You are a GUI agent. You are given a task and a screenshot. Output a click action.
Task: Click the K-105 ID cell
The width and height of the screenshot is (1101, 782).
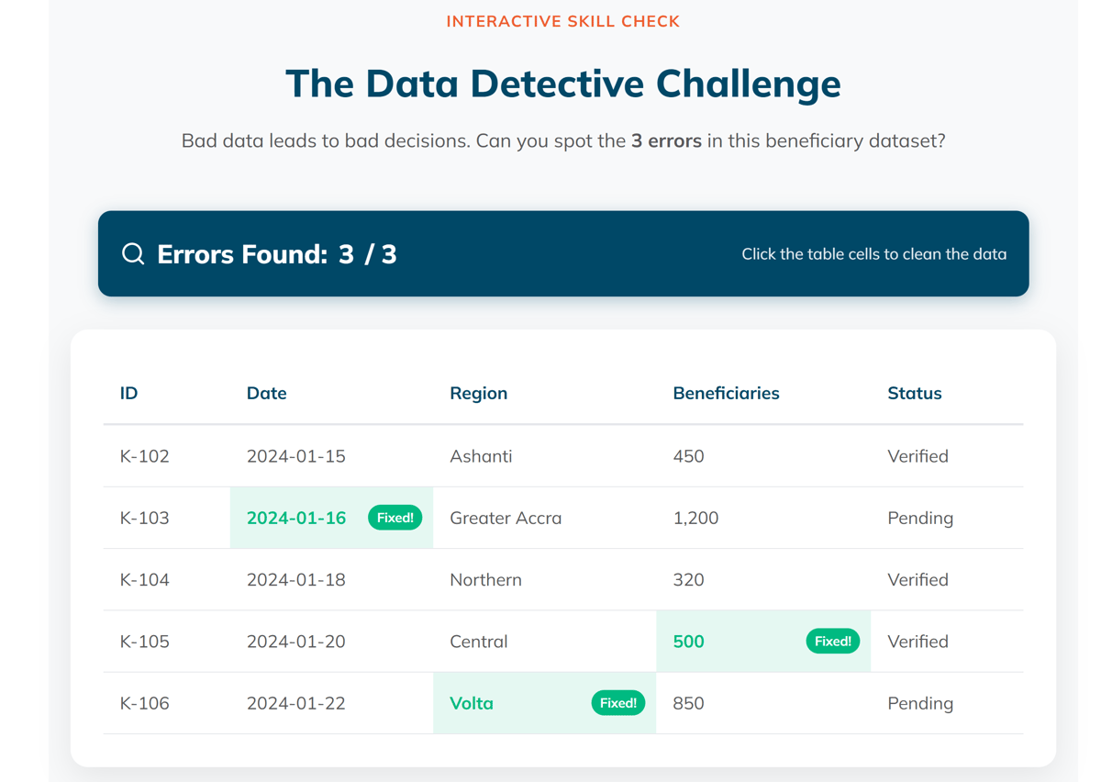[x=145, y=642]
